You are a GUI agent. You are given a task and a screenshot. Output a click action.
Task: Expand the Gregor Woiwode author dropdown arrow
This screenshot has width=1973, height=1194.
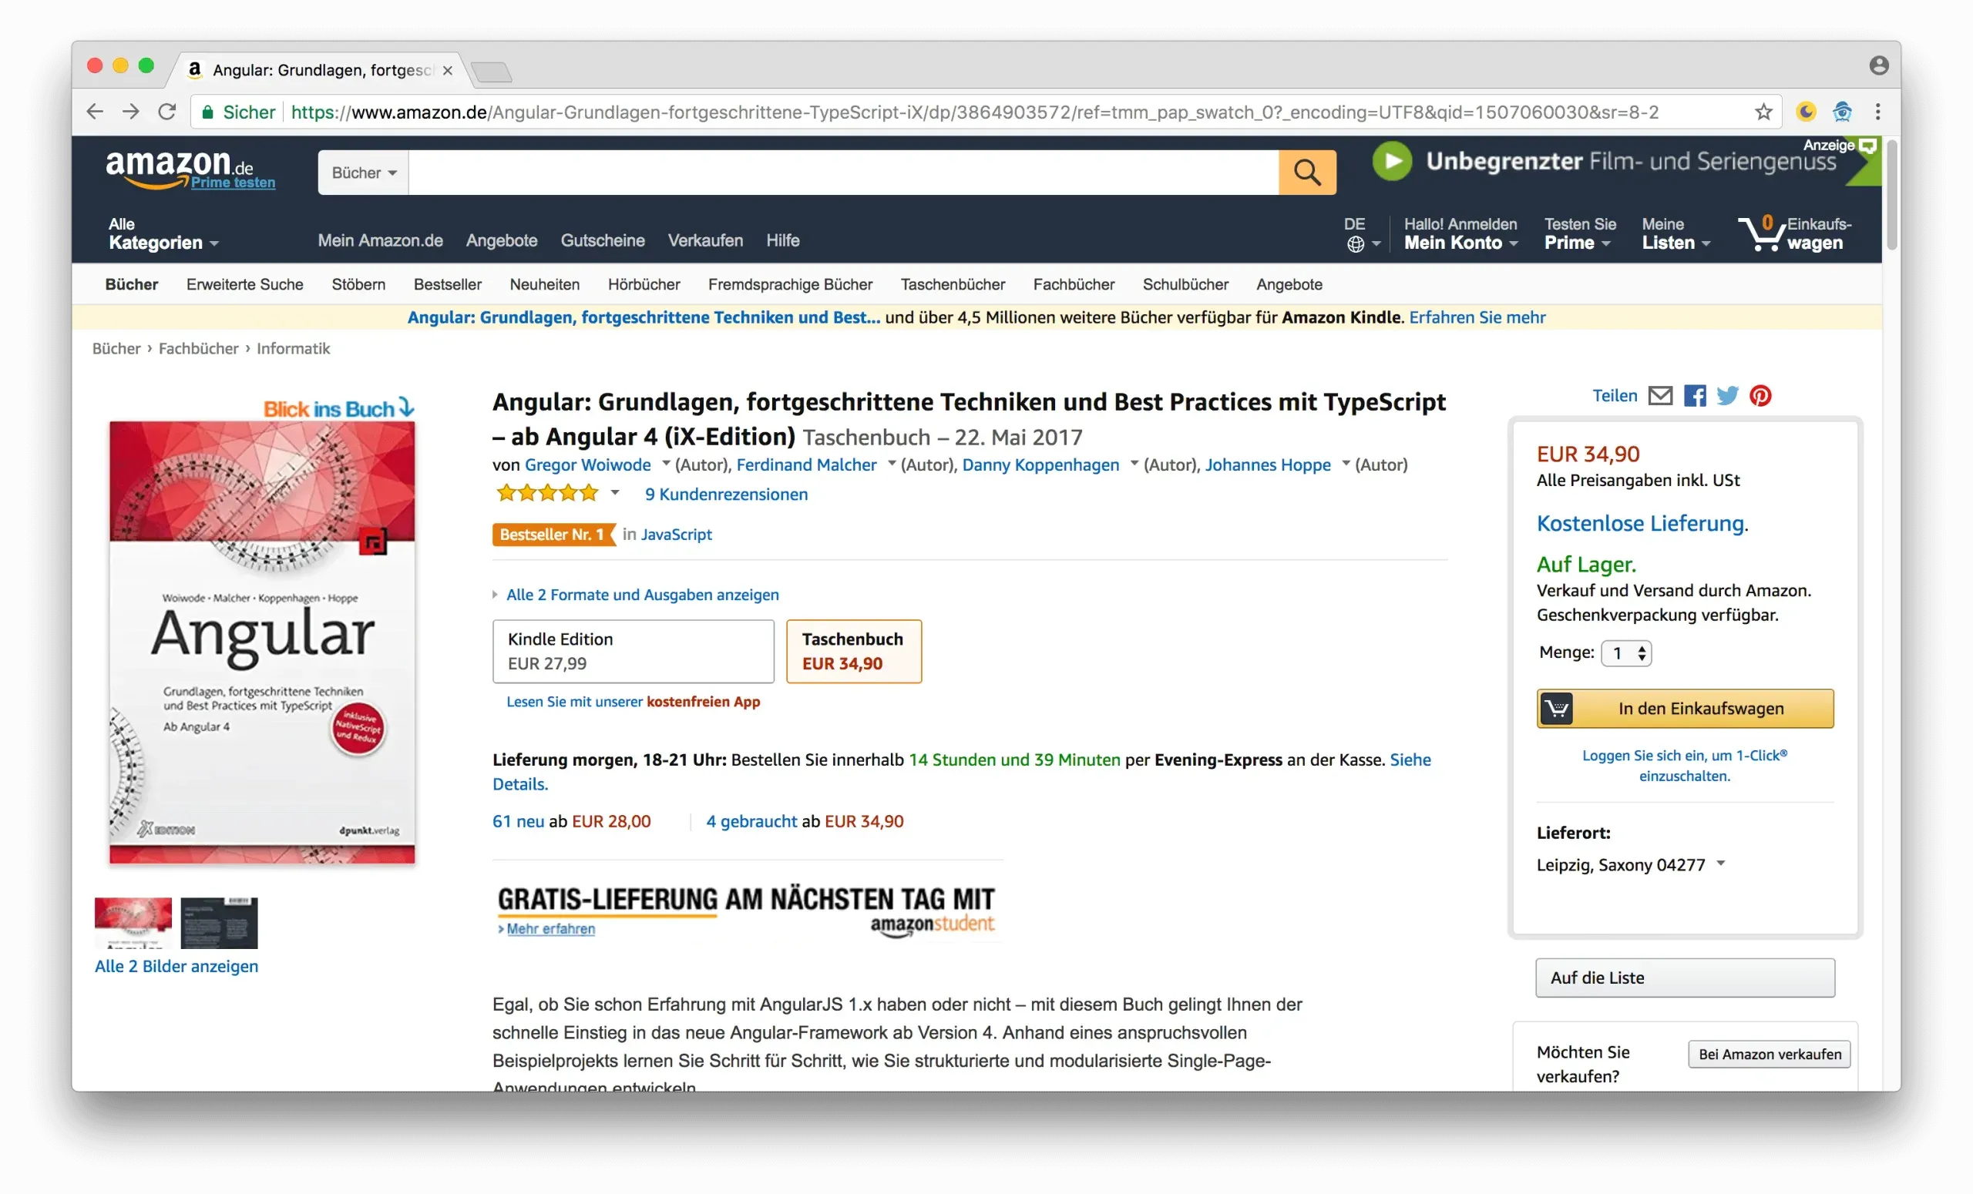(x=665, y=462)
